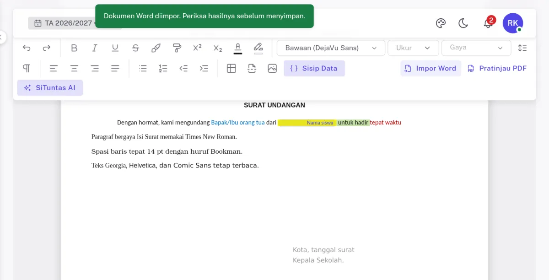549x280 pixels.
Task: Insert a table
Action: (231, 69)
